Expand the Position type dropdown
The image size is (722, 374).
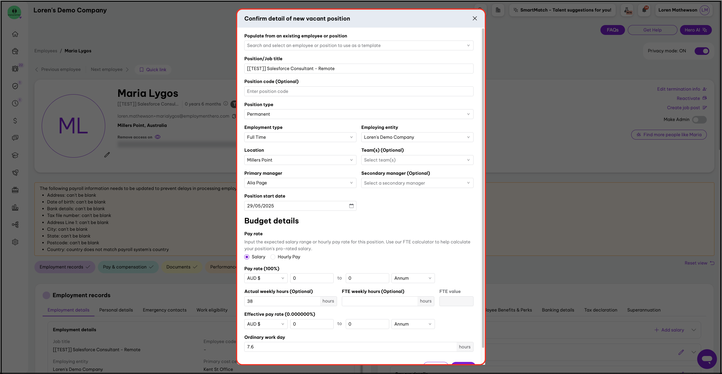tap(358, 114)
